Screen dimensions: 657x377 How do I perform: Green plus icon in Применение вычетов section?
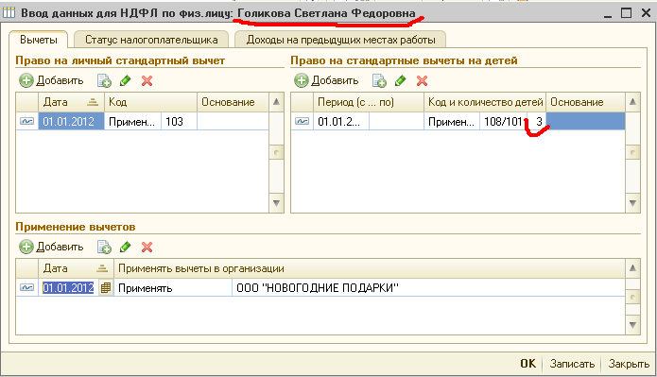[26, 247]
